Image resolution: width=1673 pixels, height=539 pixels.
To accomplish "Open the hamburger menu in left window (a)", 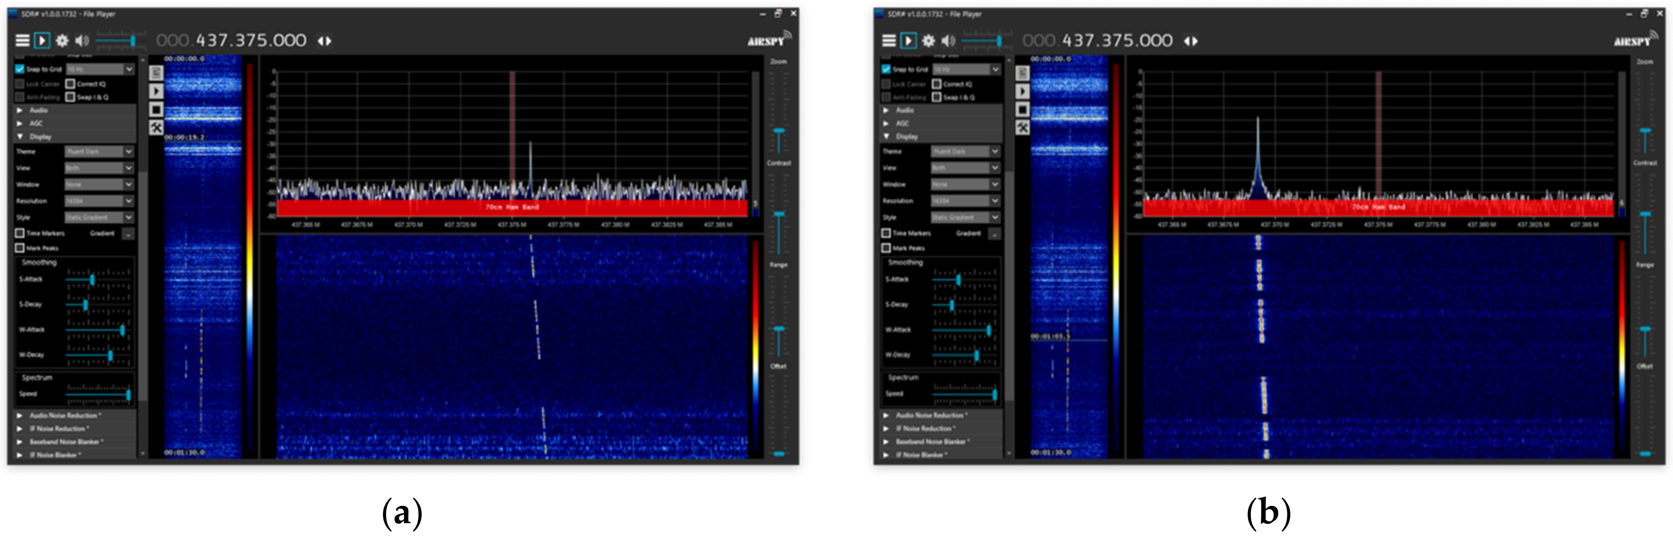I will tap(22, 41).
